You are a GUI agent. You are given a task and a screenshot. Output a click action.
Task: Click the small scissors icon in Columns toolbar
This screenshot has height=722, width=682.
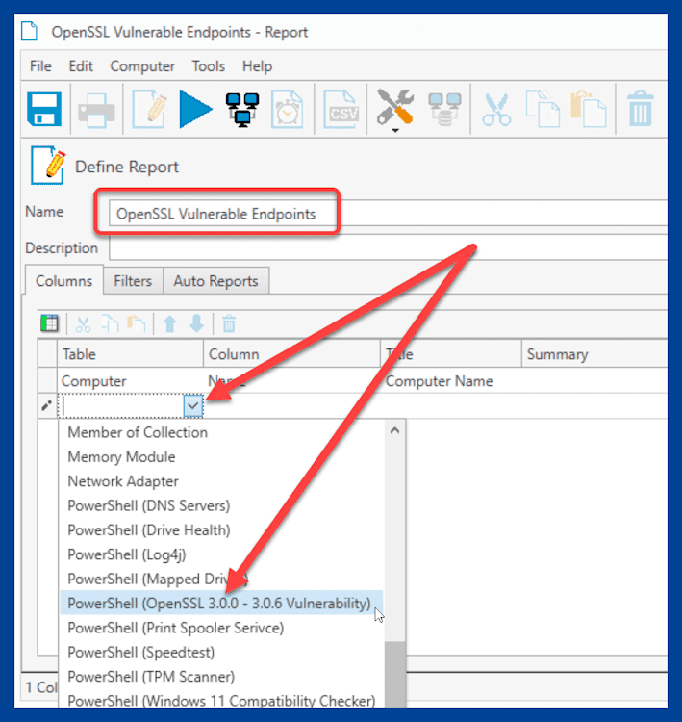pyautogui.click(x=83, y=324)
